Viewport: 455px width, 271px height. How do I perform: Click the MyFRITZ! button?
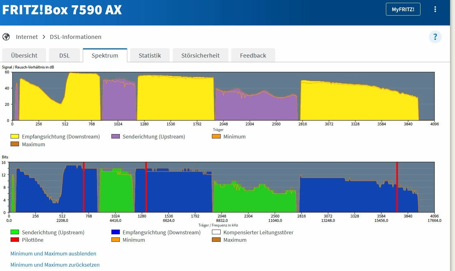click(403, 9)
